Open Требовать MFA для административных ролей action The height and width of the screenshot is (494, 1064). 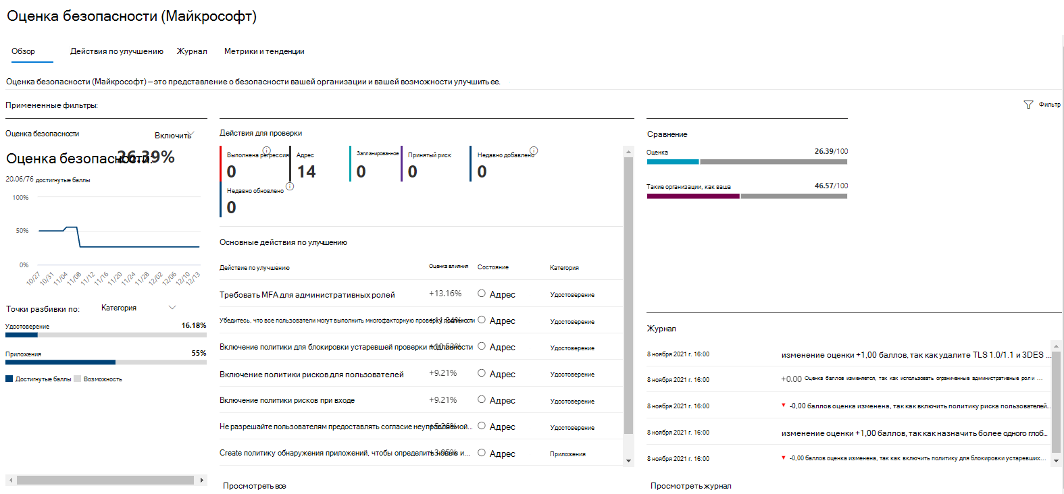[x=307, y=295]
